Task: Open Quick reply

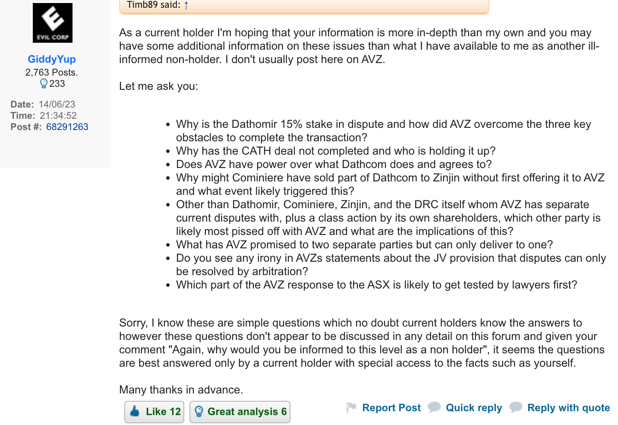Action: coord(474,408)
